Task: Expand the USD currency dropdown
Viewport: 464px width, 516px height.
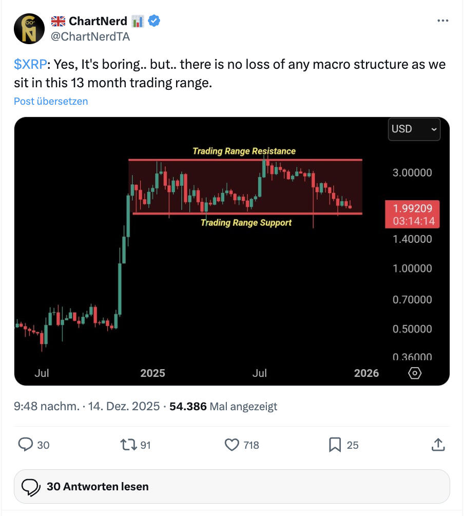Action: 414,129
